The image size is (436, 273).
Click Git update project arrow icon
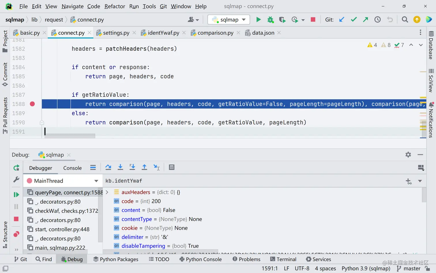pos(342,20)
